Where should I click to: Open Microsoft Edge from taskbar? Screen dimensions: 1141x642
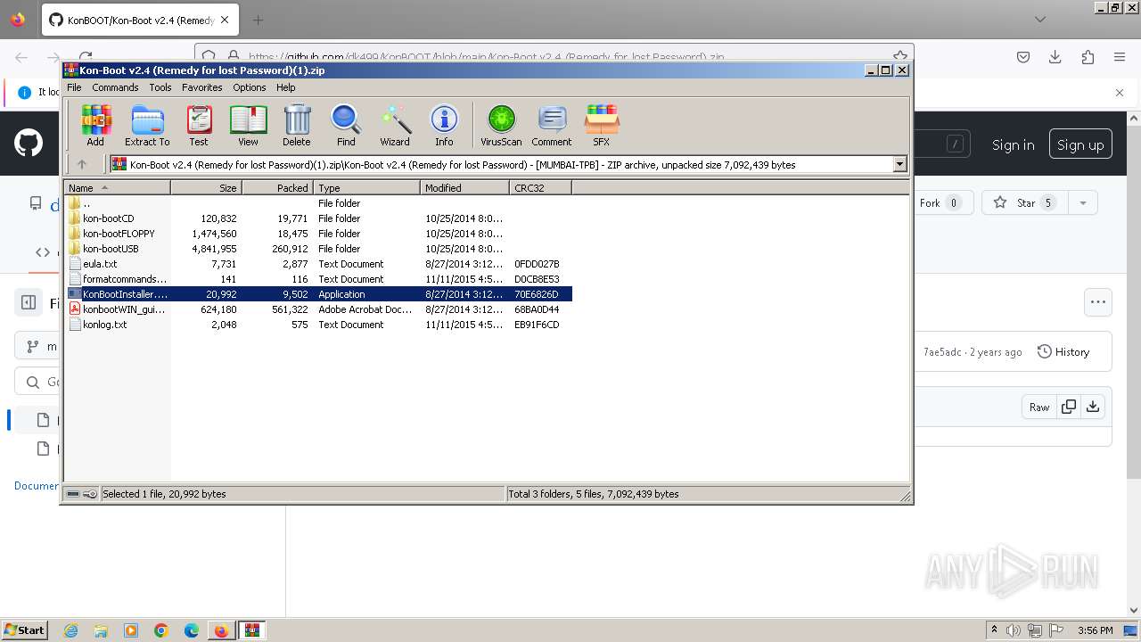[x=192, y=630]
